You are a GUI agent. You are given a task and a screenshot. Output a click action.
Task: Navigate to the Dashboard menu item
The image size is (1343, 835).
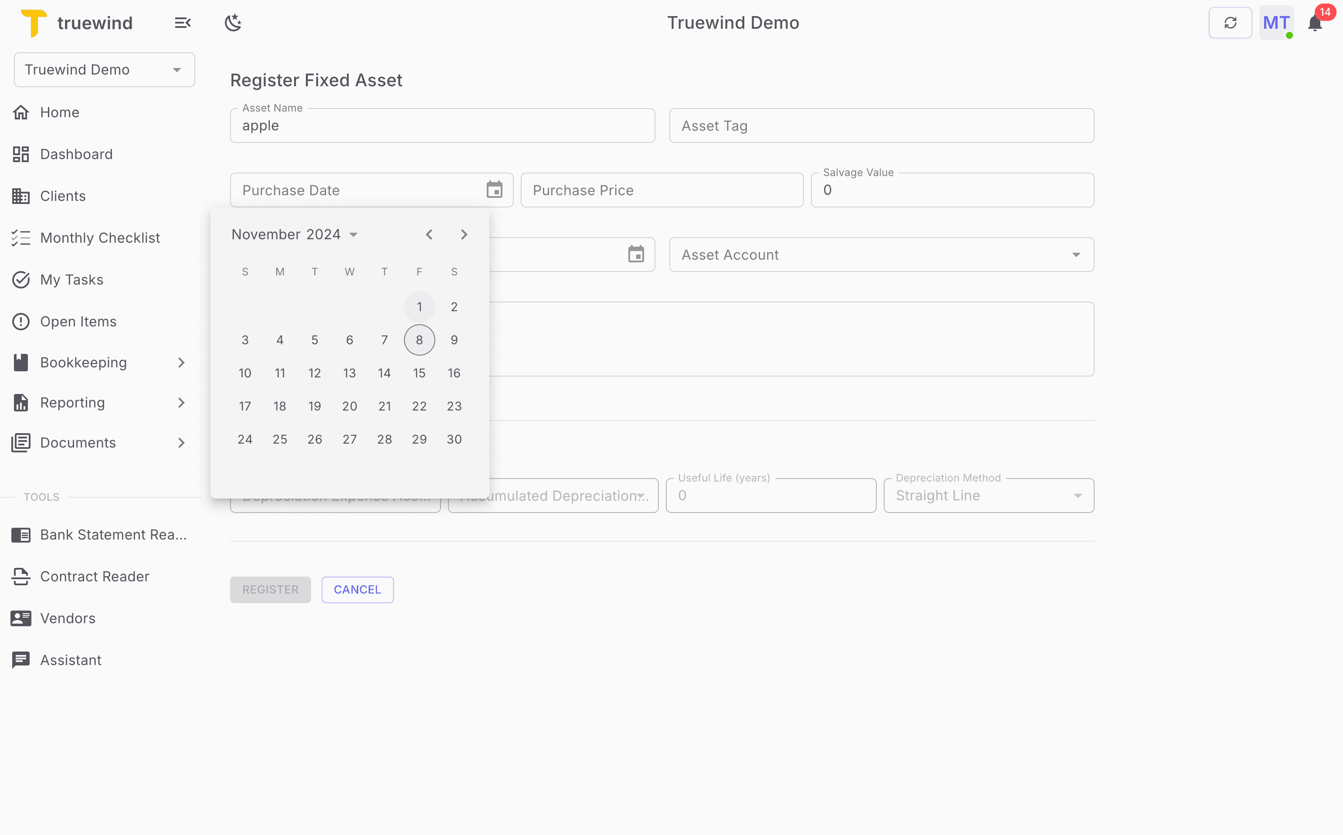(x=76, y=154)
